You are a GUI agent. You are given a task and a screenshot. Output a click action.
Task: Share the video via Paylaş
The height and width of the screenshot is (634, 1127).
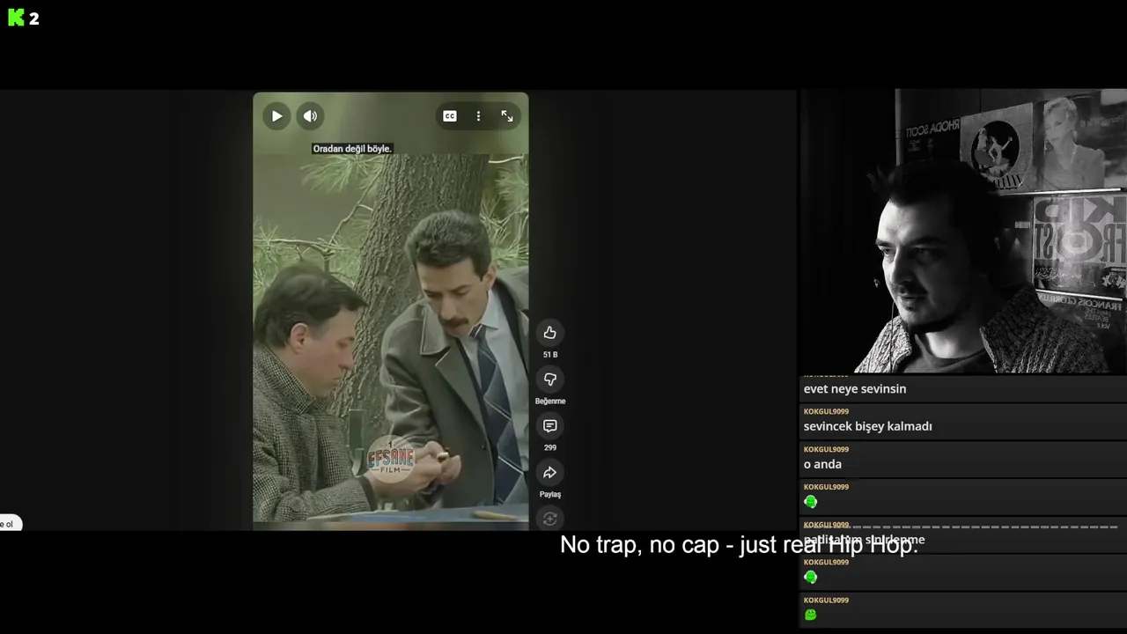[x=549, y=472]
